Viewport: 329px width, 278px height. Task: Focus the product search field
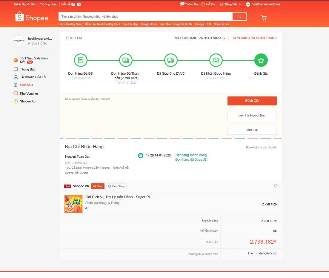145,16
